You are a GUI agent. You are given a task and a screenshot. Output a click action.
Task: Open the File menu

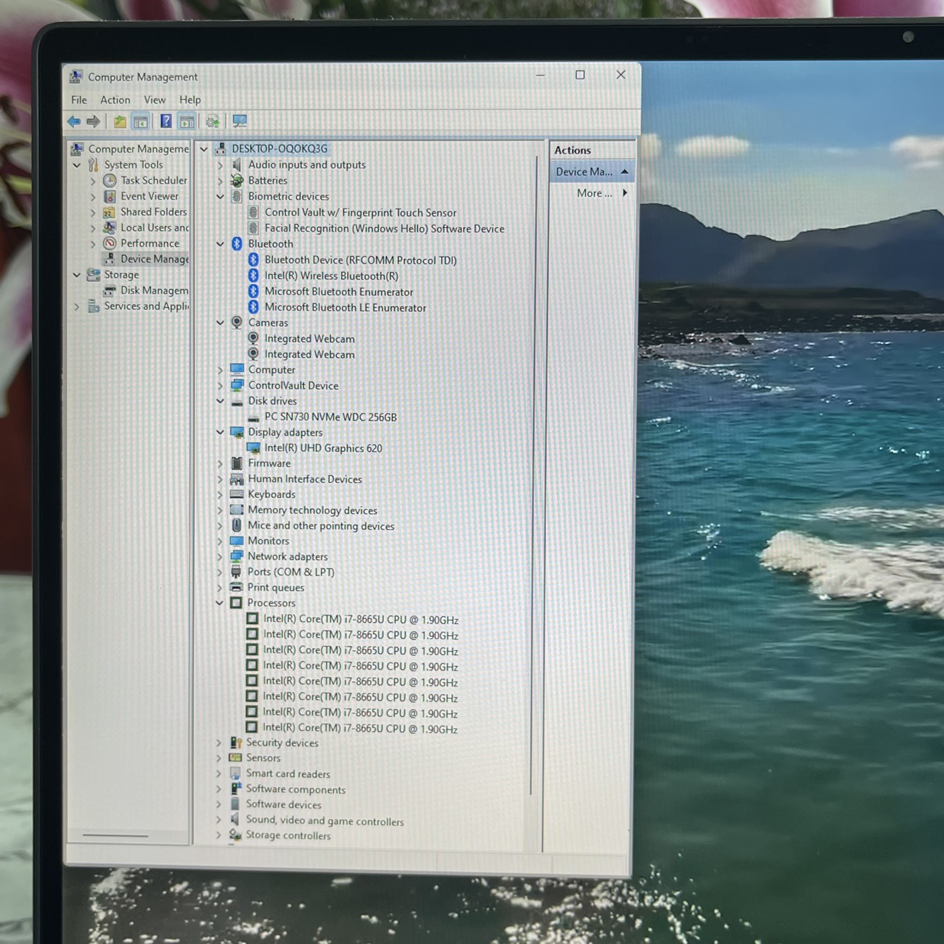click(79, 100)
